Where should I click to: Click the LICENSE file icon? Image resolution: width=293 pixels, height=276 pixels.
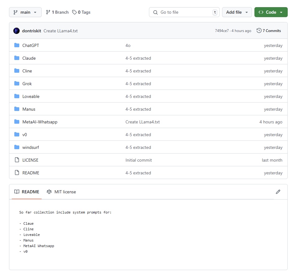pos(17,160)
